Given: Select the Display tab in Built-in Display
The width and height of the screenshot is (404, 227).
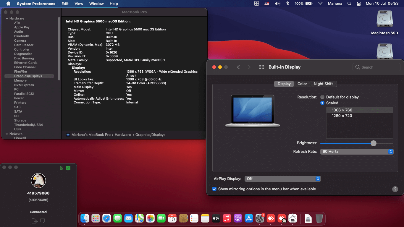Looking at the screenshot, I should click(284, 84).
